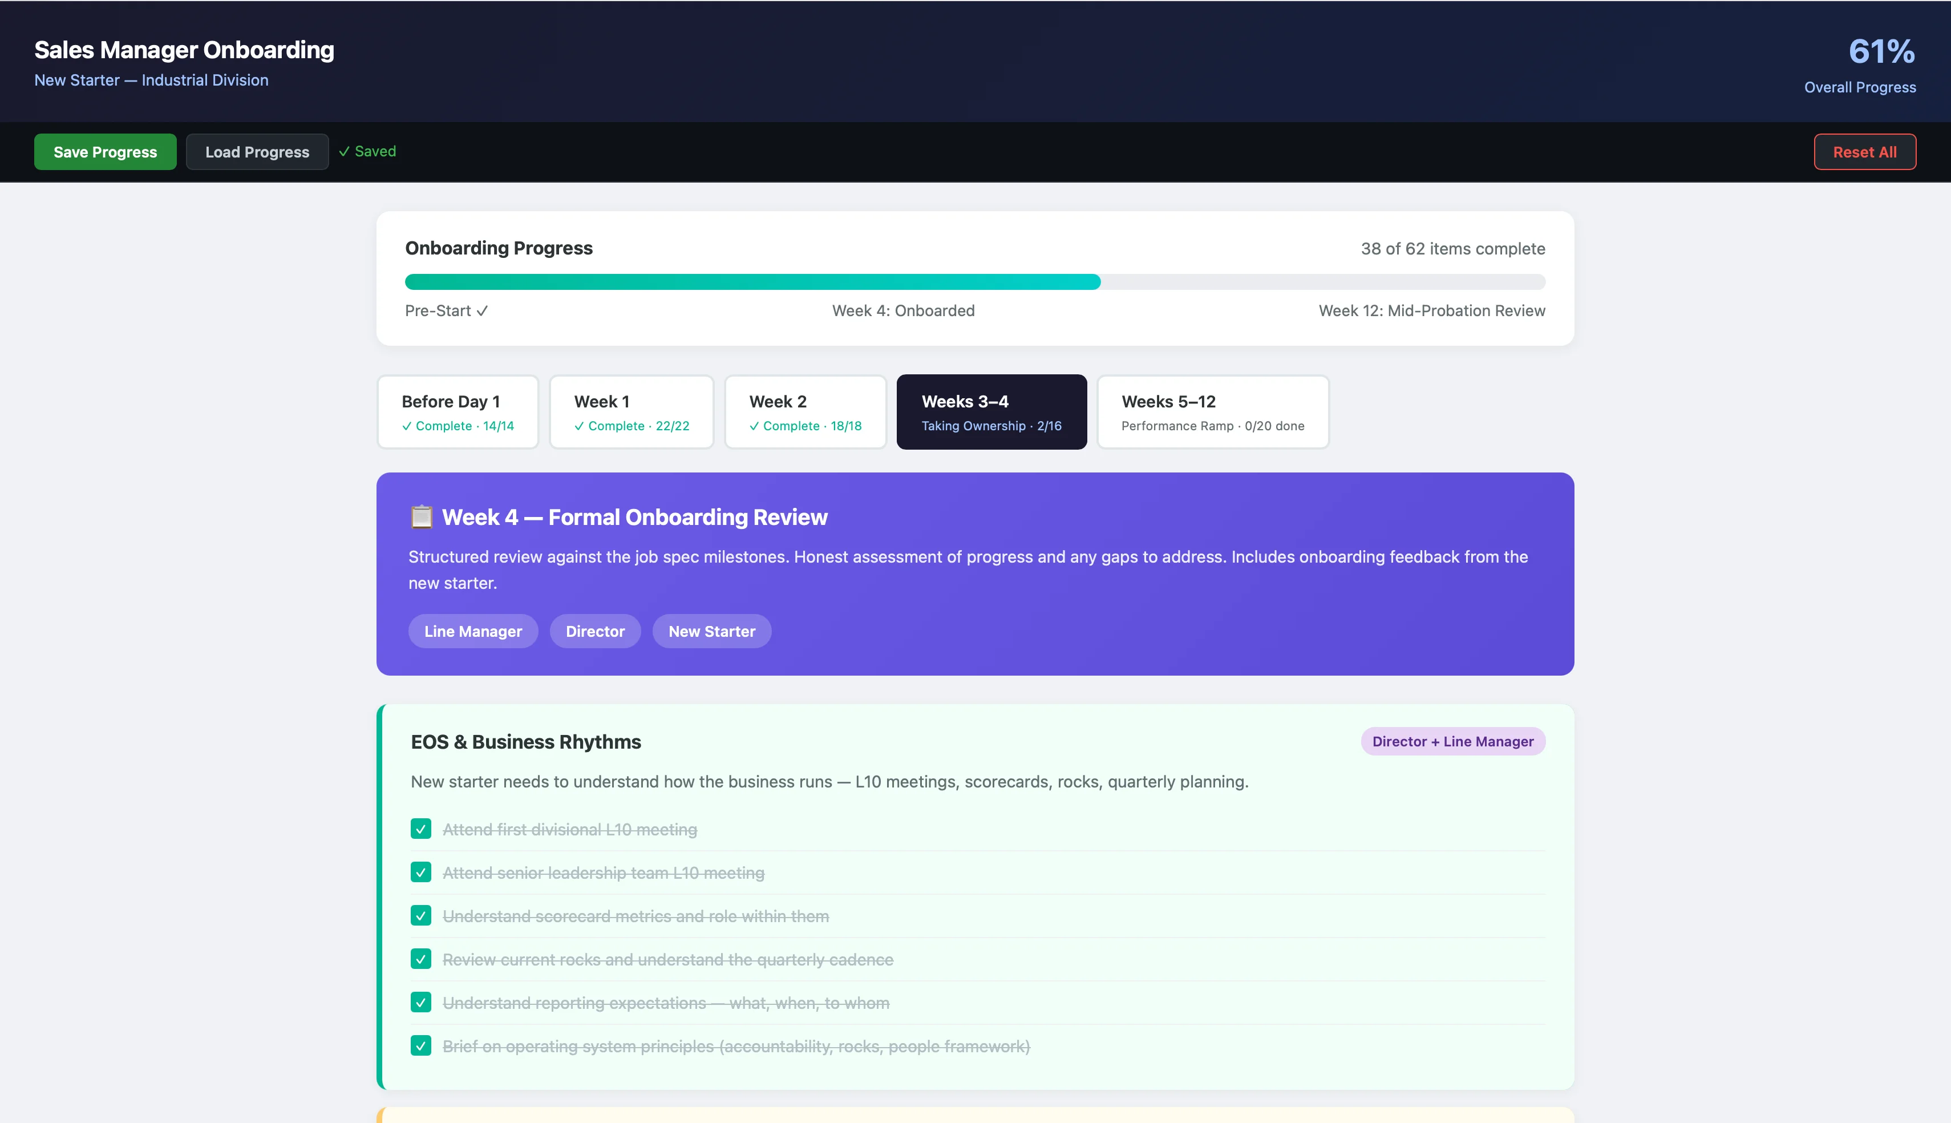Click the Load Progress button

click(x=257, y=151)
